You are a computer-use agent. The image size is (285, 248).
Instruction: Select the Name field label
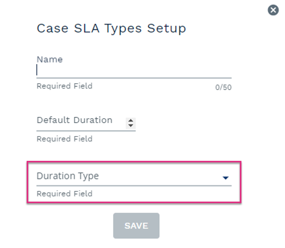50,60
